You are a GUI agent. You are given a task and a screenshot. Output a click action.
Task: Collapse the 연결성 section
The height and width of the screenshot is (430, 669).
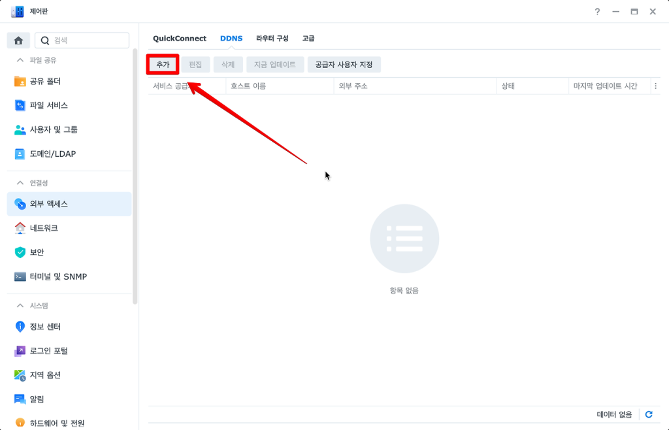click(x=20, y=183)
